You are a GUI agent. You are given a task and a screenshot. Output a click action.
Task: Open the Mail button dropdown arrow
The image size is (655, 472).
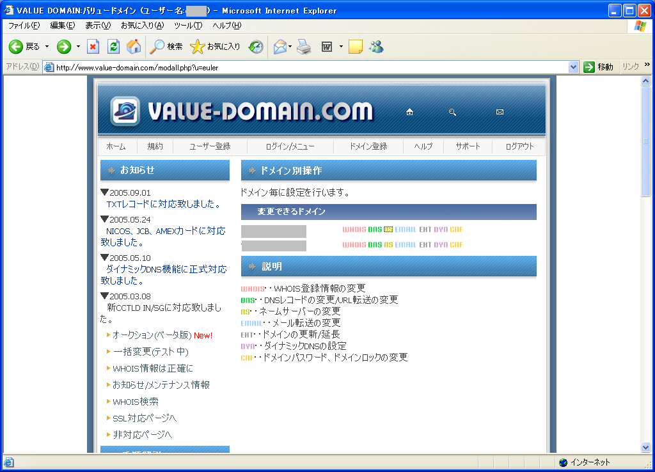290,47
